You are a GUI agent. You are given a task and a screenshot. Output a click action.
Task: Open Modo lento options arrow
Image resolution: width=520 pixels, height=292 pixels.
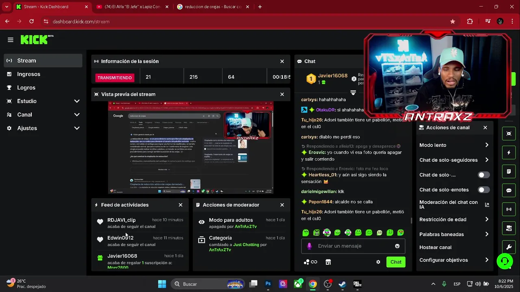coord(487,145)
